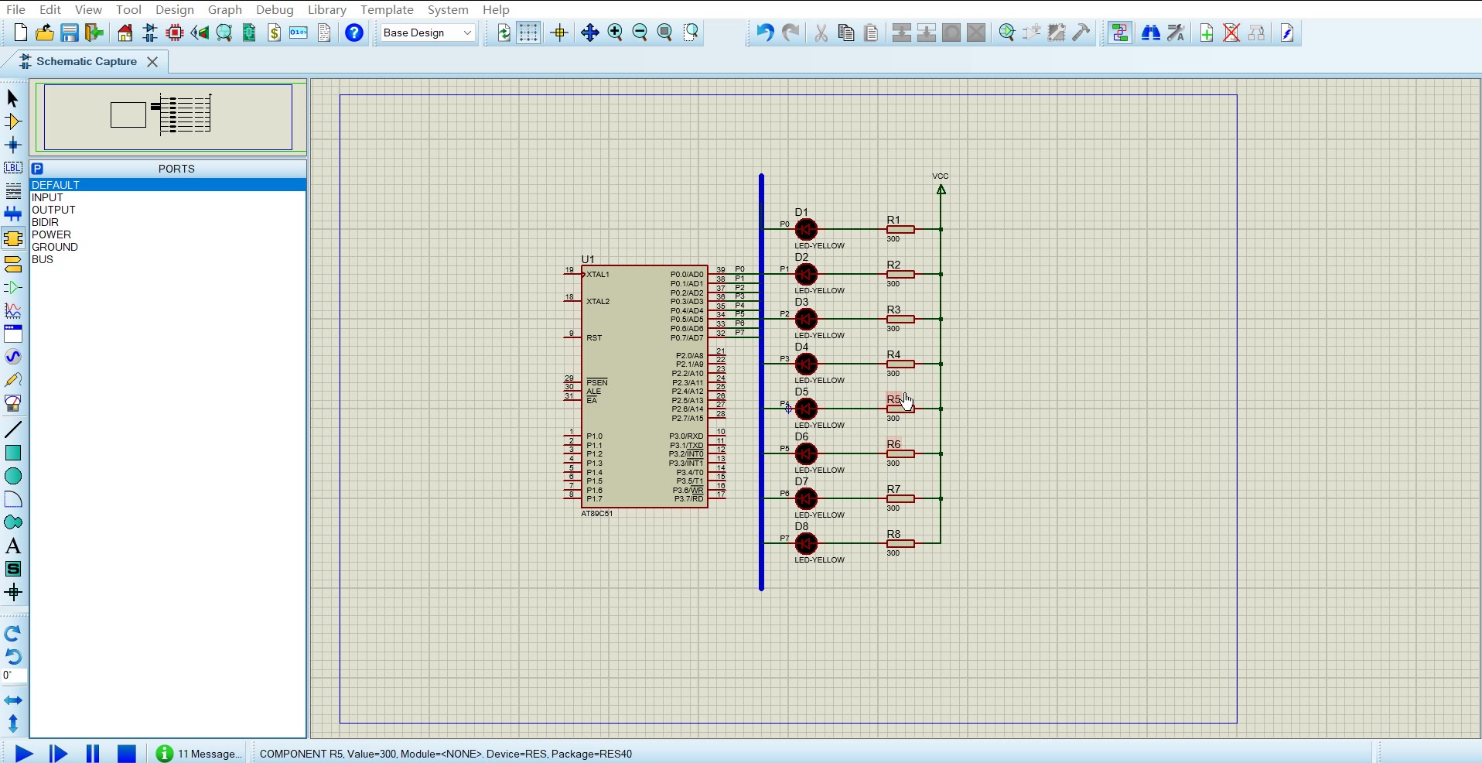Select GROUND in the PORTS list

[55, 247]
